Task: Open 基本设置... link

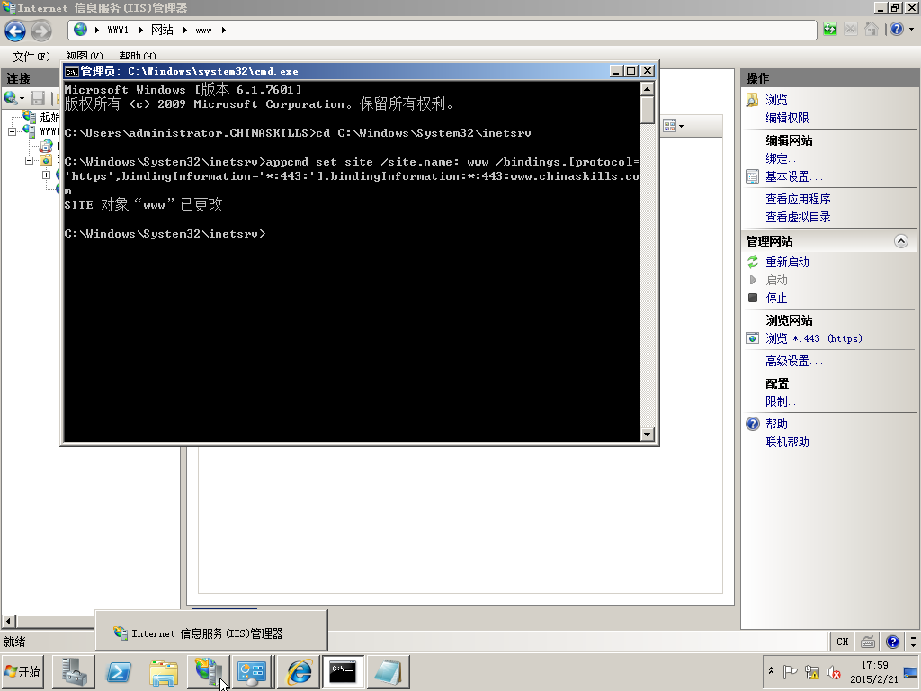Action: 794,176
